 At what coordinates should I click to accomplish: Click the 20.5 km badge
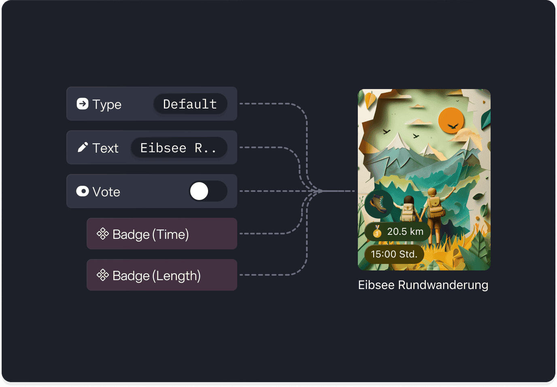[398, 232]
